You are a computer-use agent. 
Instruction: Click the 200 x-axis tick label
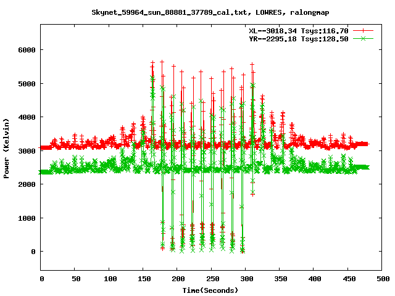(178, 279)
